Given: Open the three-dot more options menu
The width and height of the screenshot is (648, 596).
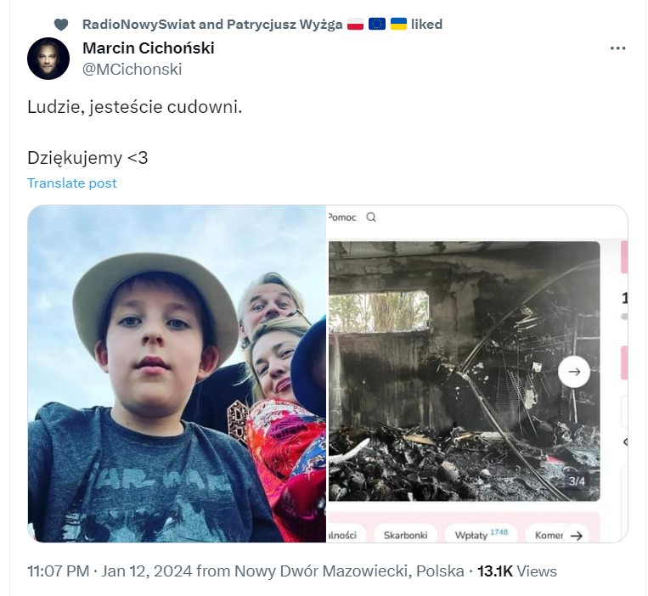Looking at the screenshot, I should [617, 48].
